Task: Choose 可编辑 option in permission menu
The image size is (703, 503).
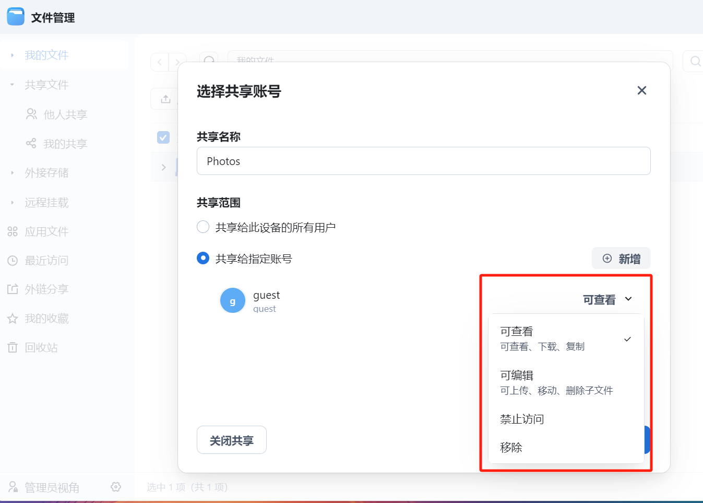Action: [x=566, y=382]
